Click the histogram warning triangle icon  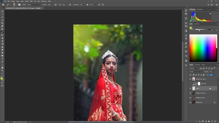210,14
